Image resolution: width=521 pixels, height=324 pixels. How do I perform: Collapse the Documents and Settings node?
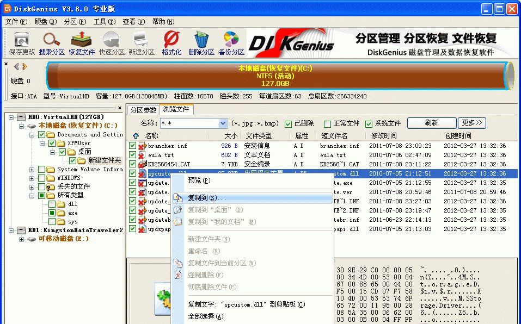point(32,135)
